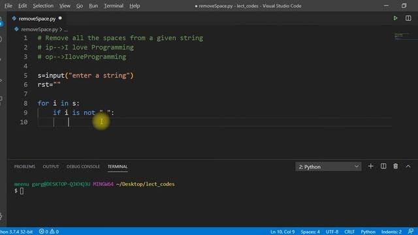Click the 'for i in s:' line
Screen dimensions: 418x235
pyautogui.click(x=58, y=103)
